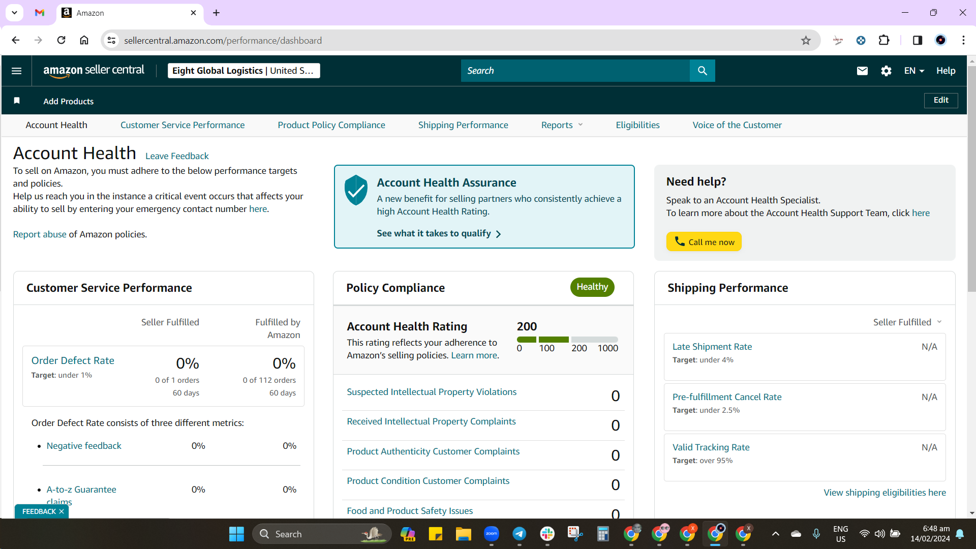This screenshot has height=549, width=976.
Task: Open the Report abuse link
Action: click(40, 234)
